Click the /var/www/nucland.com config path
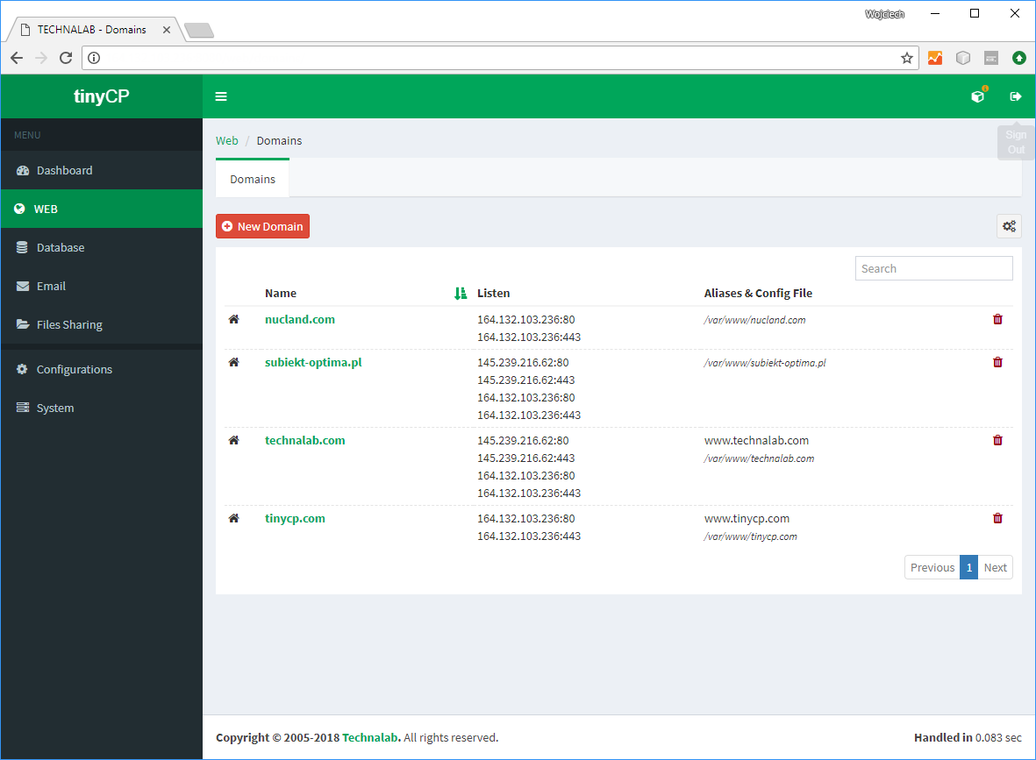The width and height of the screenshot is (1036, 760). tap(754, 320)
